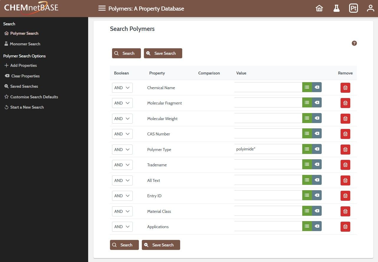Viewport: 378px width, 262px height.
Task: Clear the Molecular Fragment value
Action: click(317, 102)
